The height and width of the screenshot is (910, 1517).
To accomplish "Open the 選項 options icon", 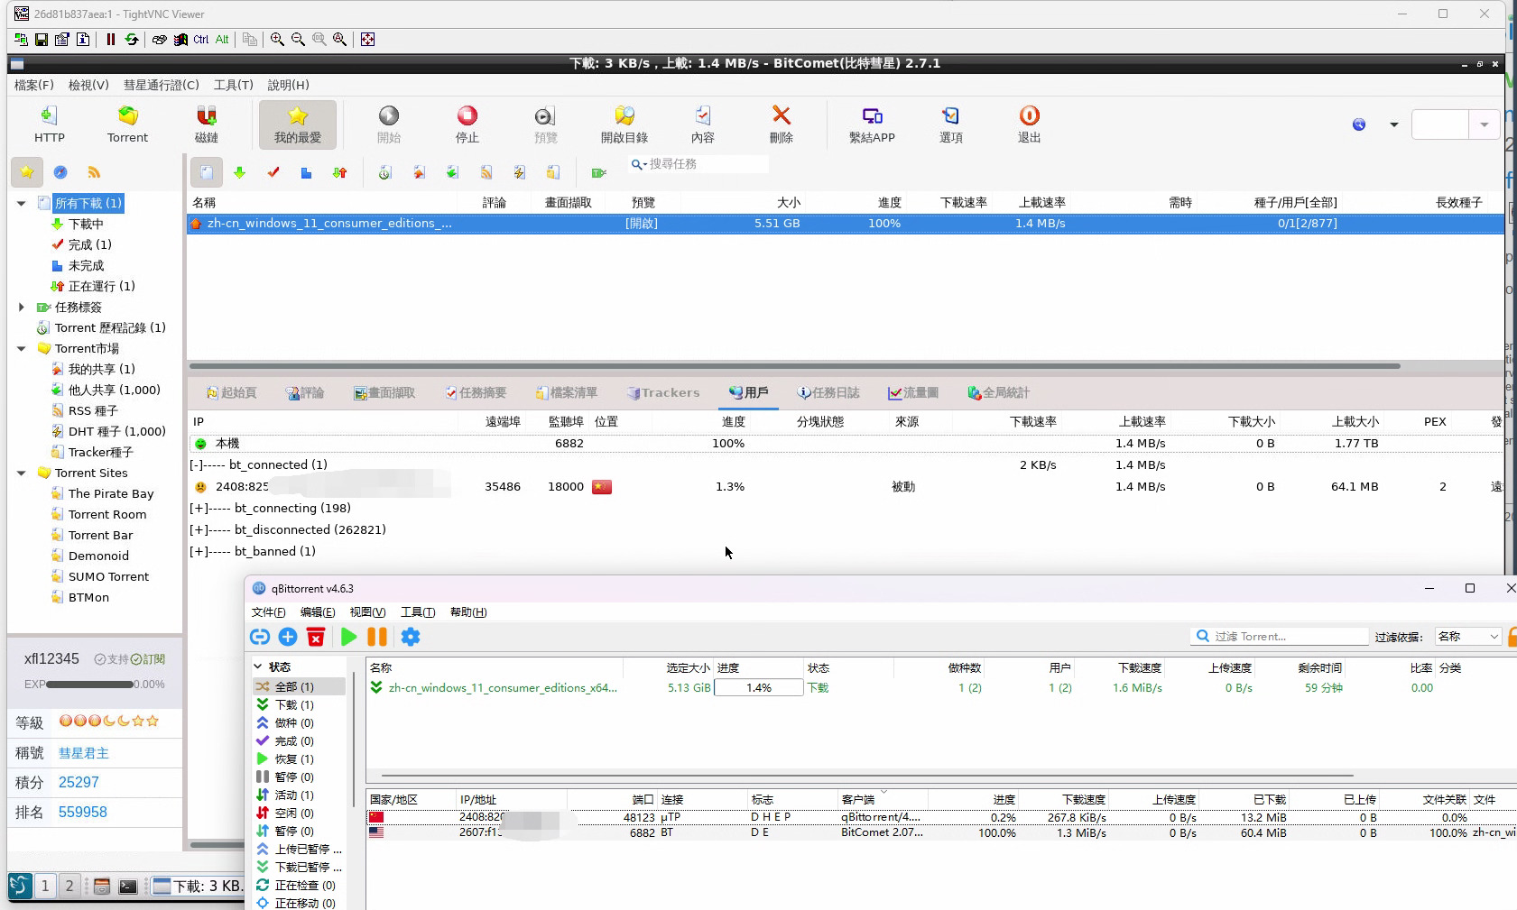I will 951,124.
